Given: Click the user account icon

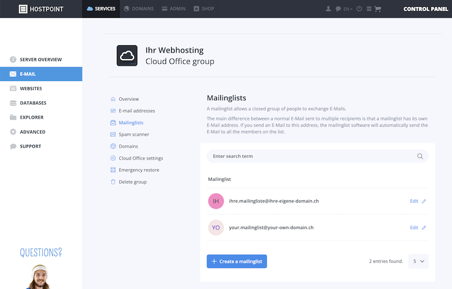Looking at the screenshot, I should [328, 8].
